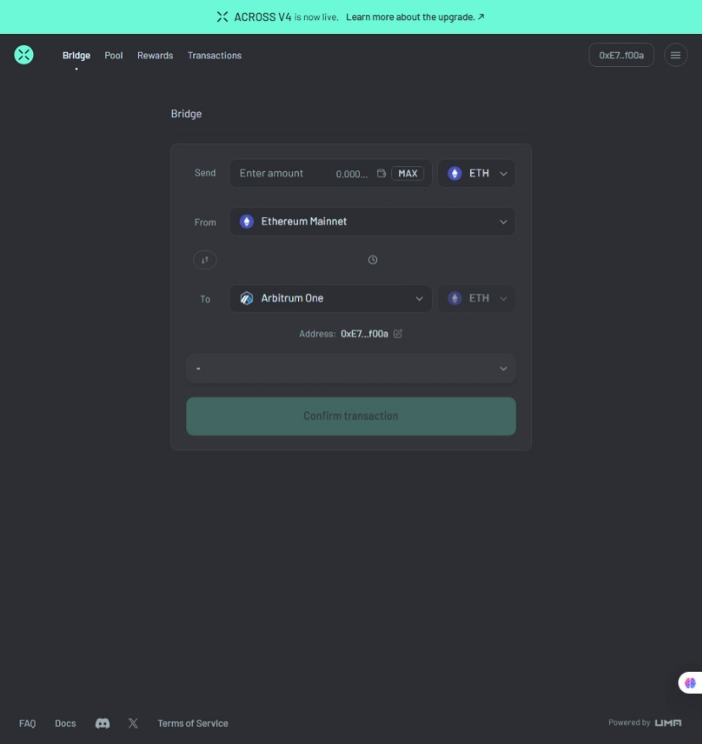Go to the Bridge tab

(x=76, y=56)
